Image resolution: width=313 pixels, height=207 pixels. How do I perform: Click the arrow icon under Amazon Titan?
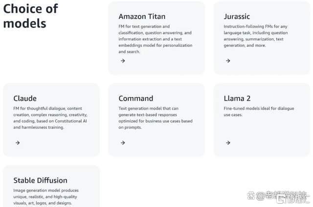(x=123, y=61)
